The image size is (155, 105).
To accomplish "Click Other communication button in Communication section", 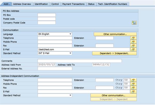I will tap(115, 34).
